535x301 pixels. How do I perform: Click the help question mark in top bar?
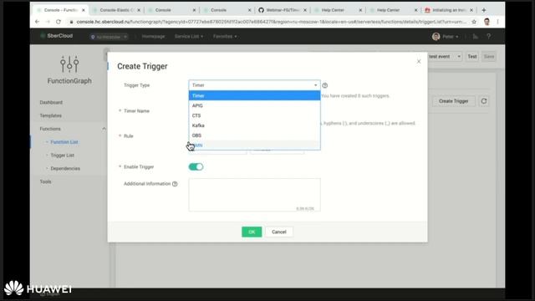click(x=488, y=36)
